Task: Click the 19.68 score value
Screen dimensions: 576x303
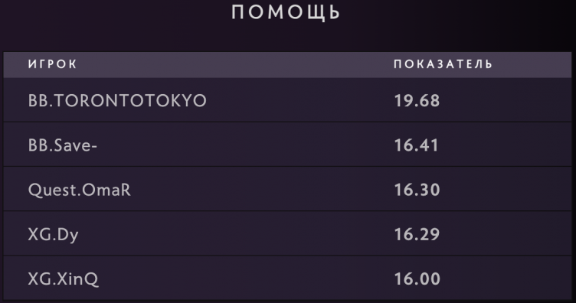Action: (417, 100)
